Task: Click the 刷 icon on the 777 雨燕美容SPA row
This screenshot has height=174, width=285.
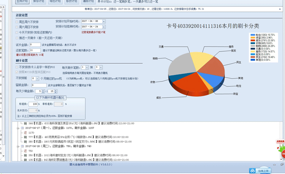Action: click(x=25, y=137)
